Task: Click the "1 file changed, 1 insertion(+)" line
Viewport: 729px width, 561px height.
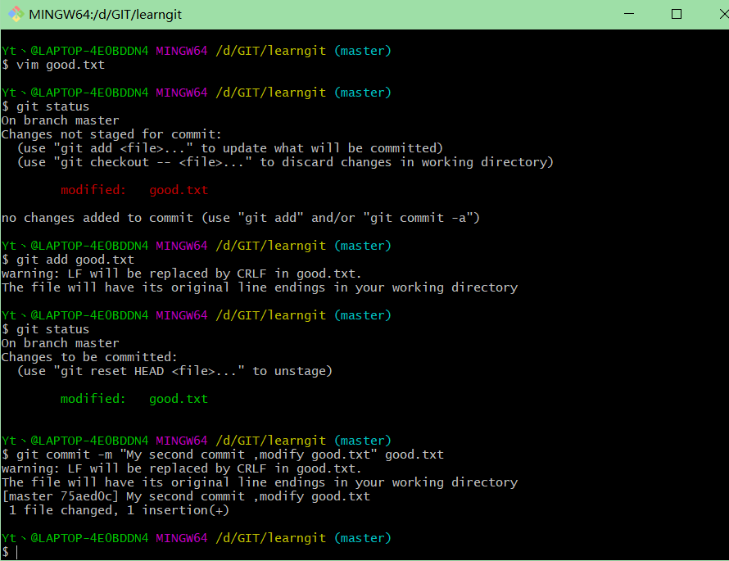Action: click(x=119, y=510)
